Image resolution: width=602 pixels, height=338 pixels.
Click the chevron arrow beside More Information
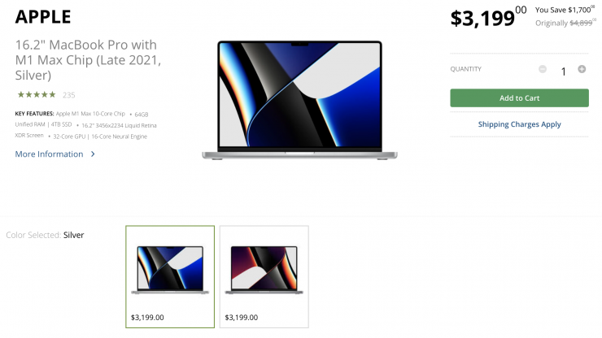tap(93, 154)
